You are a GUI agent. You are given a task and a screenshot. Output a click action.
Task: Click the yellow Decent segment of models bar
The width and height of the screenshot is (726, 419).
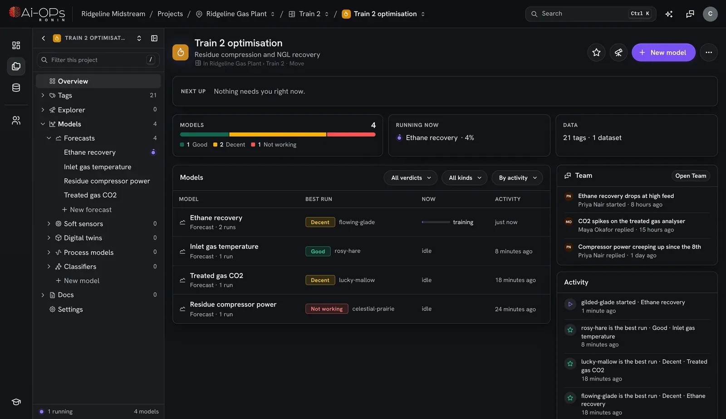pos(278,134)
